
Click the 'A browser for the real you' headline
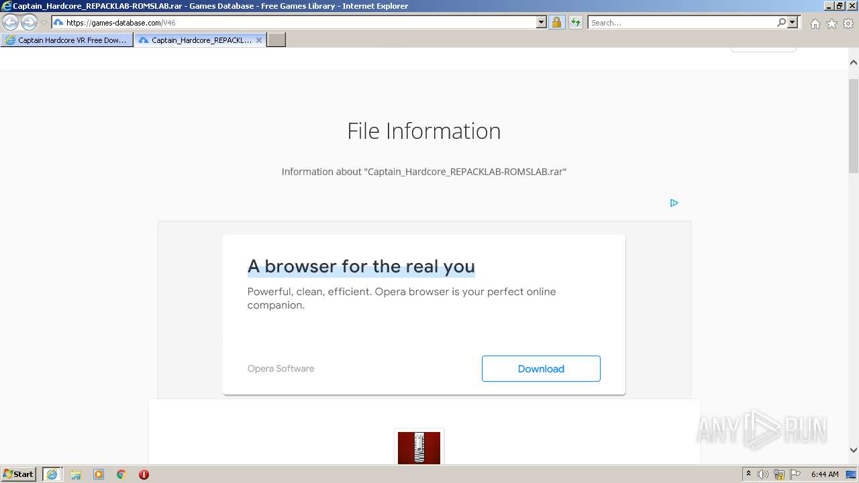click(x=361, y=266)
